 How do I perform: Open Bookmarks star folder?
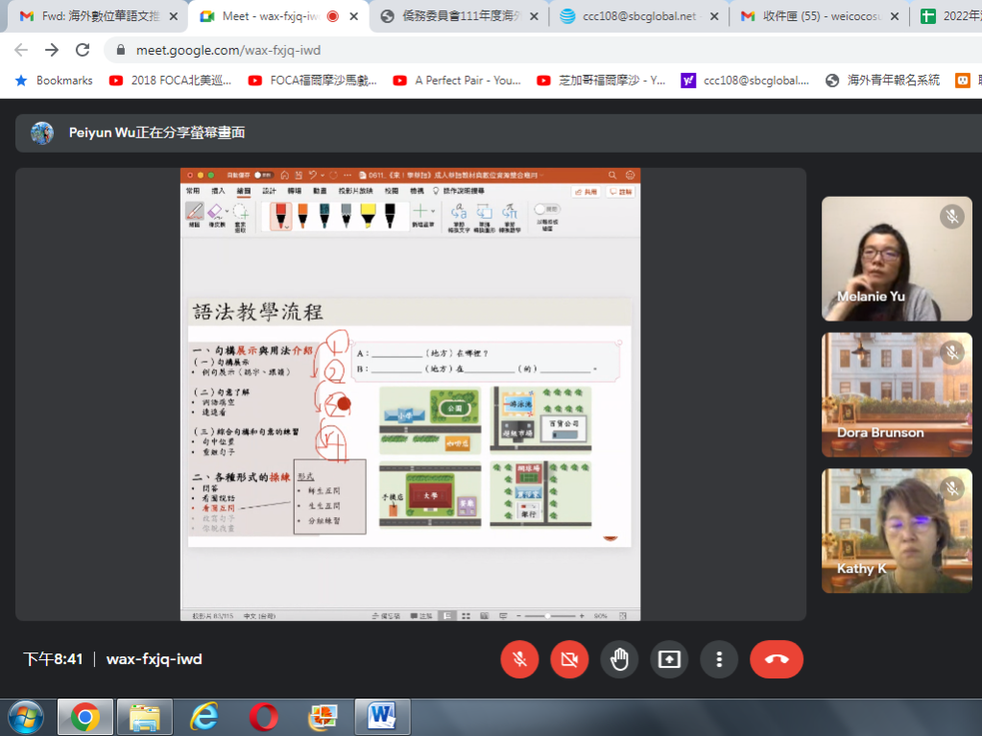[x=54, y=81]
